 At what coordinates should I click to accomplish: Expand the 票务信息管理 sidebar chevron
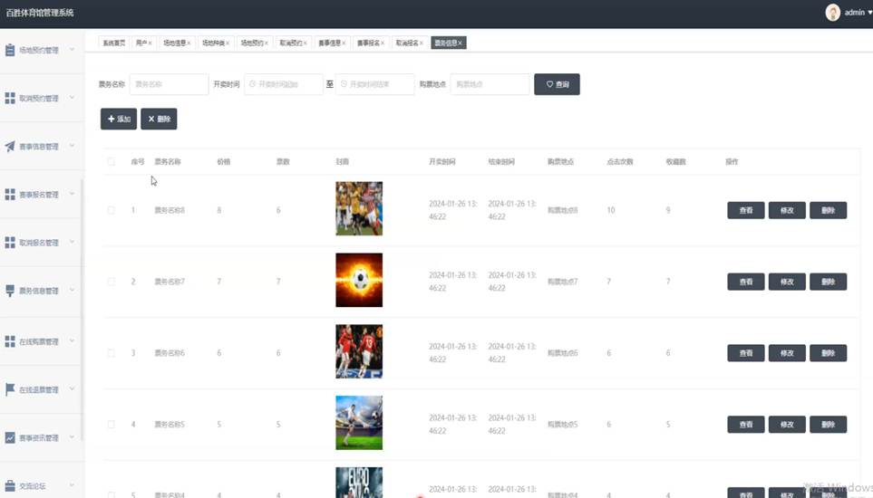(72, 290)
